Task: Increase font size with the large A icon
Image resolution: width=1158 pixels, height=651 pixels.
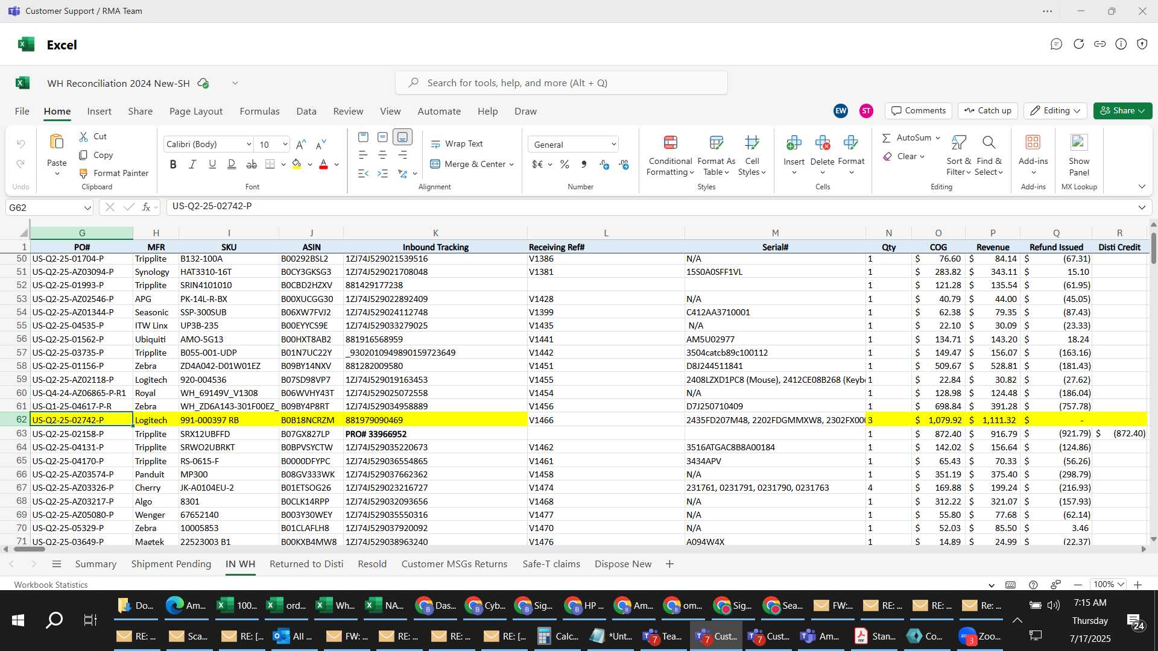Action: click(302, 144)
